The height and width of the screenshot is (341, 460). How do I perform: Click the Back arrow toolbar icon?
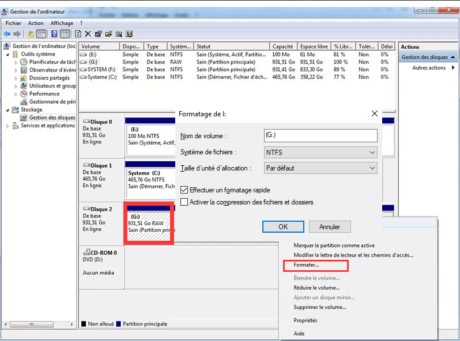coord(7,34)
